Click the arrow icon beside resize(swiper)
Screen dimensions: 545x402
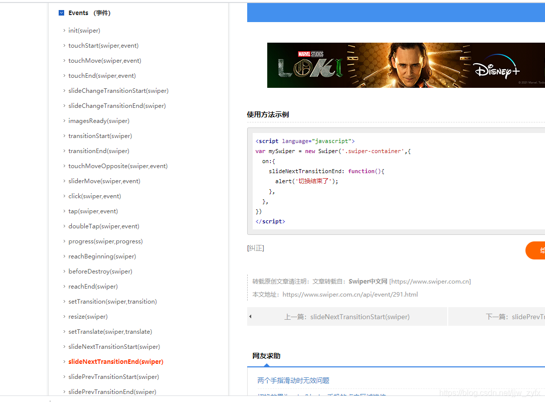click(x=64, y=316)
